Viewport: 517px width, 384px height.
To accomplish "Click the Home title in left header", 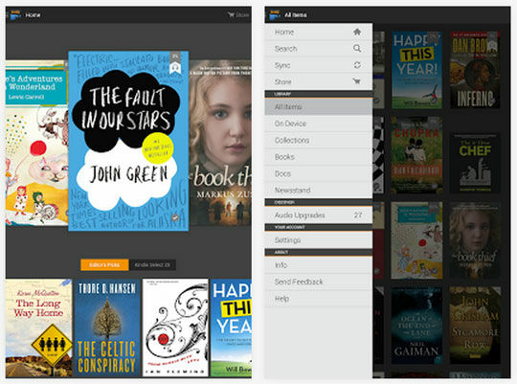I will click(33, 15).
